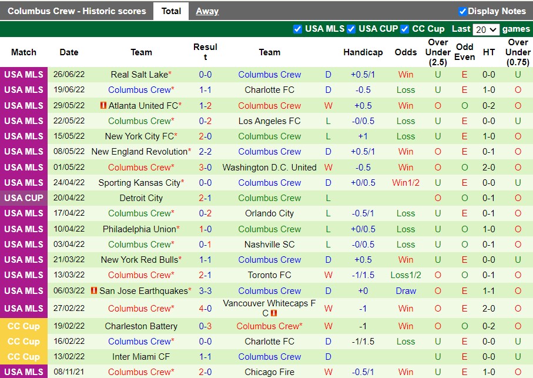Click USA MLS league label on 26/06/22 row
Screen dimensions: 533x378
pos(24,75)
